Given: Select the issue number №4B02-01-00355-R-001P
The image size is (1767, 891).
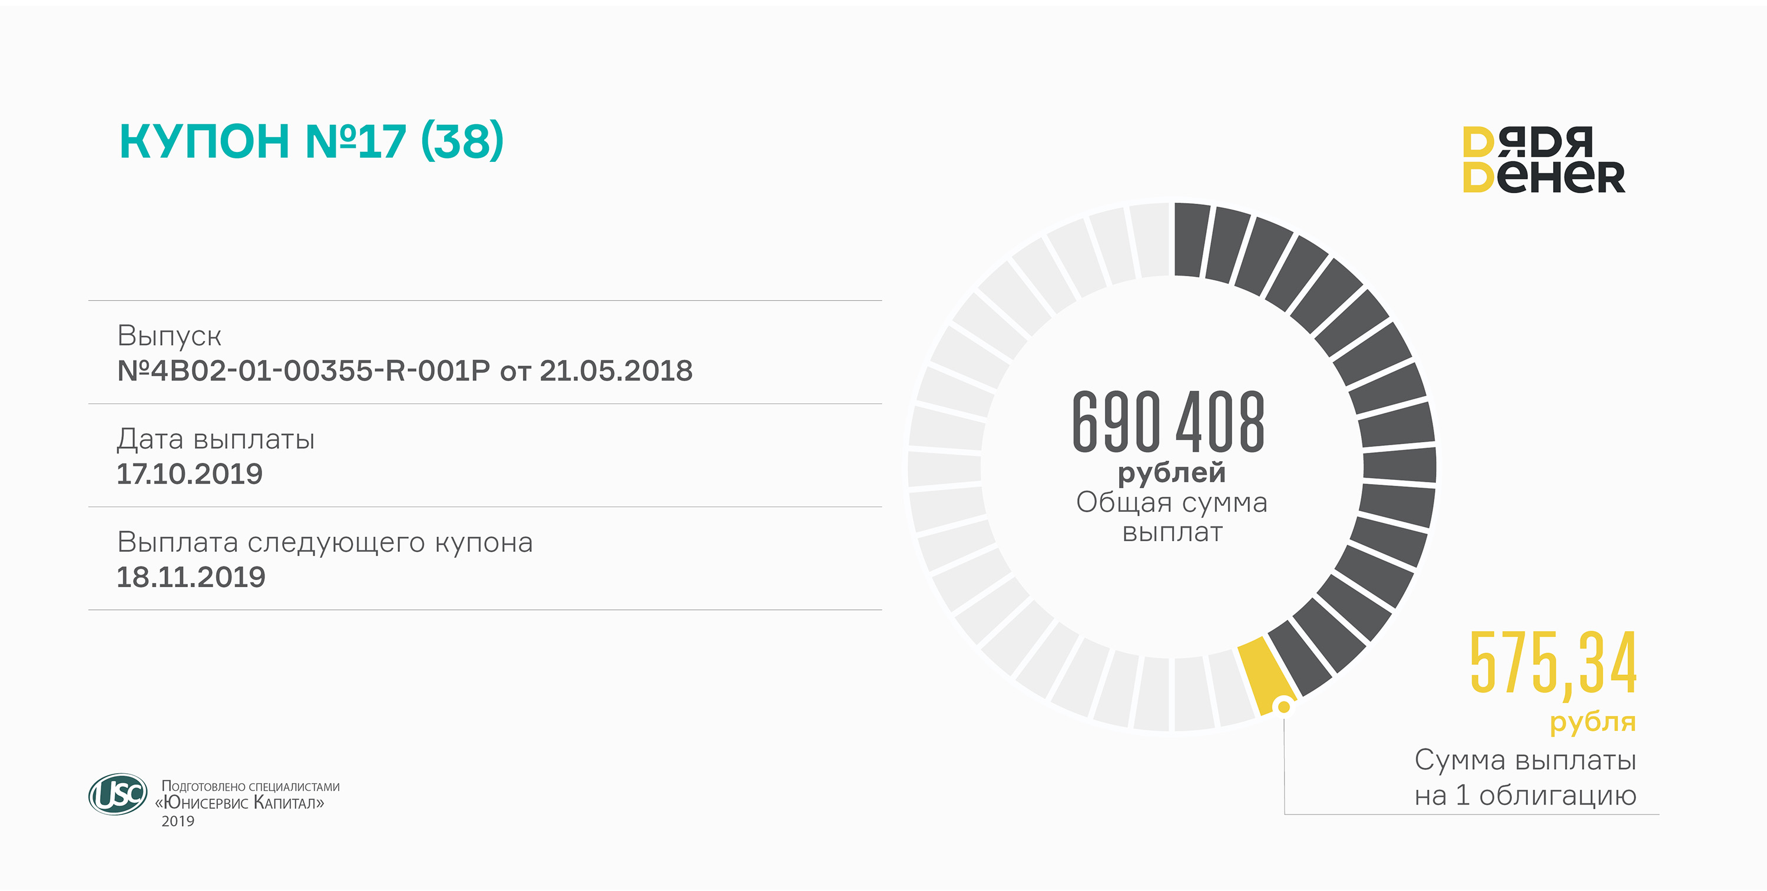Looking at the screenshot, I should coord(303,371).
